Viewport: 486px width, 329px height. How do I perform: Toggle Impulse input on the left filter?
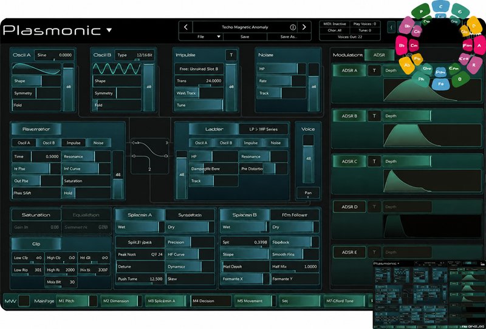point(74,143)
